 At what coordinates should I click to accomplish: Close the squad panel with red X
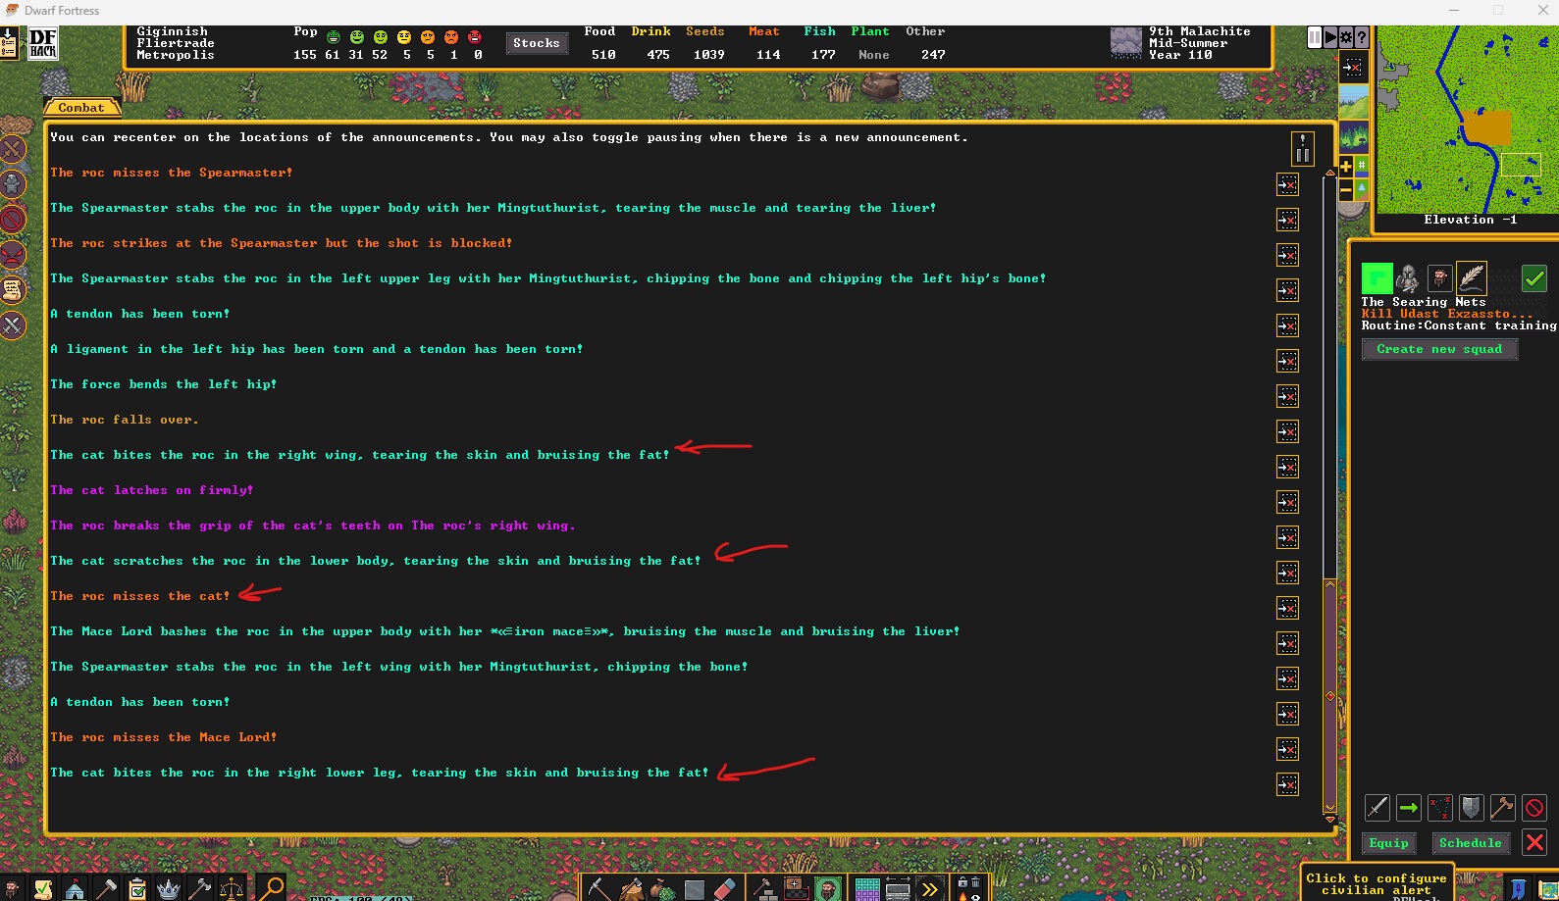tap(1534, 842)
